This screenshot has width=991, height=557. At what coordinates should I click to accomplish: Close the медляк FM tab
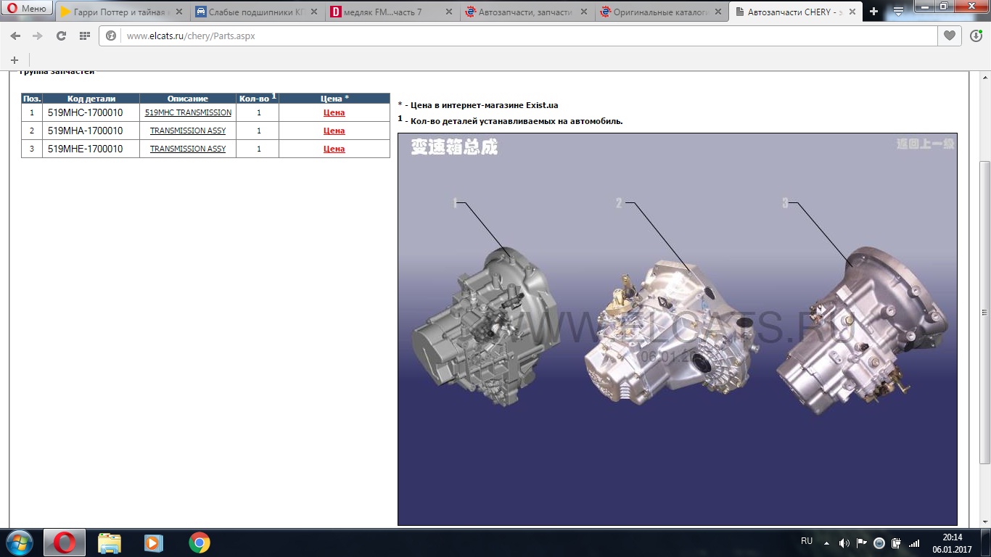449,12
